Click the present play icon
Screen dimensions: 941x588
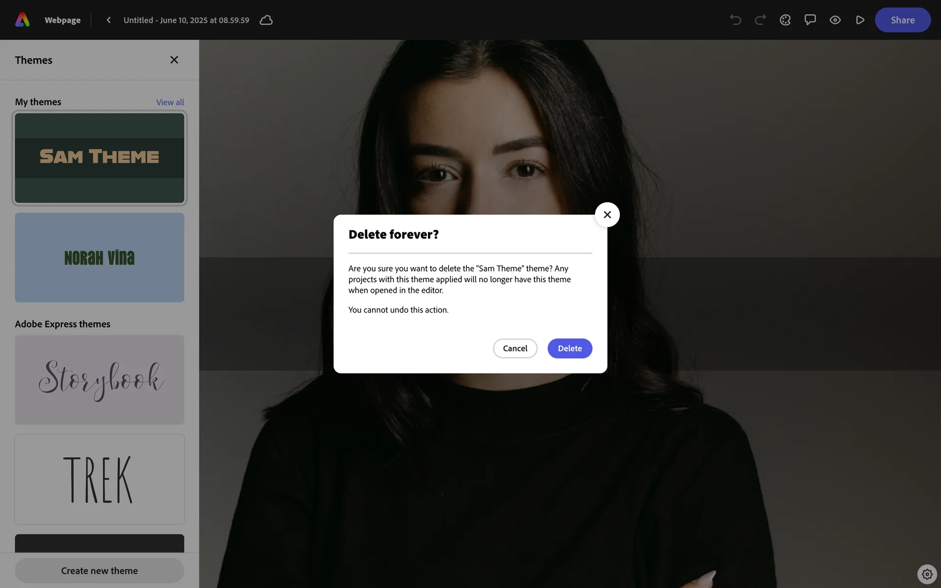(860, 20)
